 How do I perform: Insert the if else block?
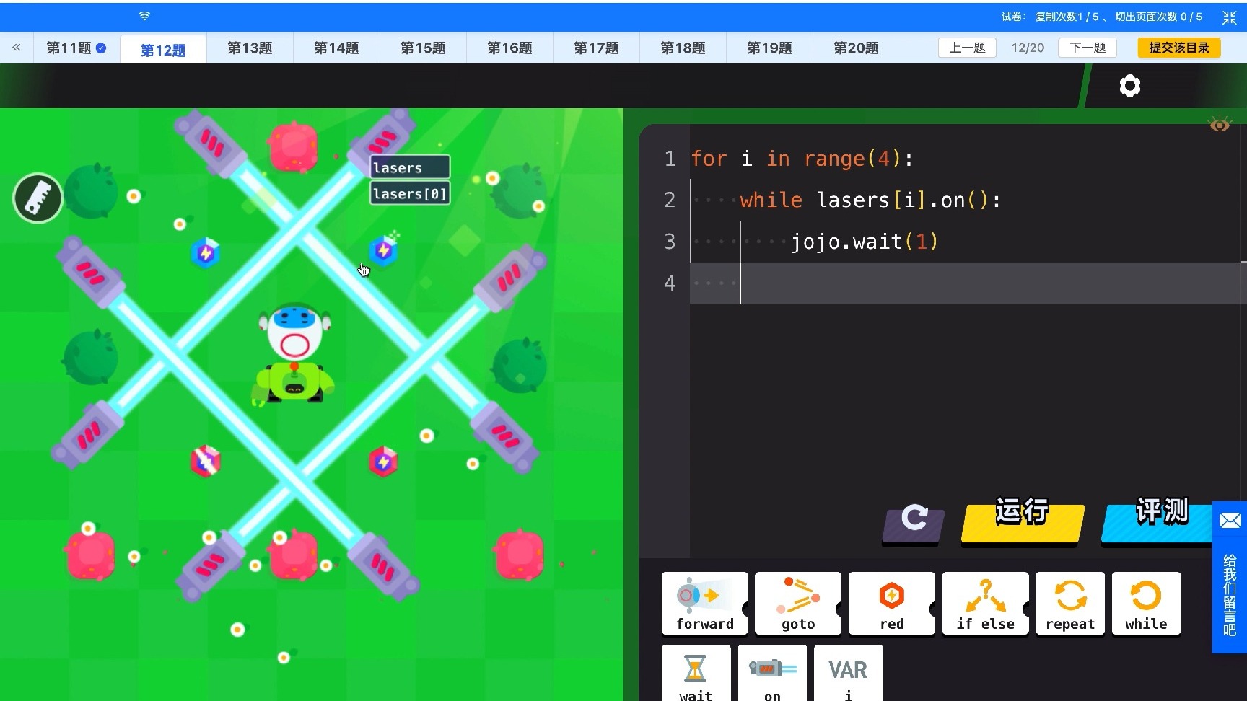pos(986,604)
